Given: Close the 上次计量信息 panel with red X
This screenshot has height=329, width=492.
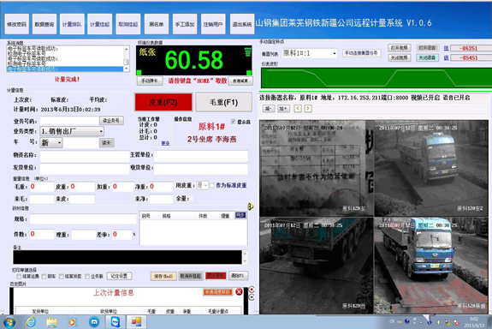Looking at the screenshot, I should [239, 291].
